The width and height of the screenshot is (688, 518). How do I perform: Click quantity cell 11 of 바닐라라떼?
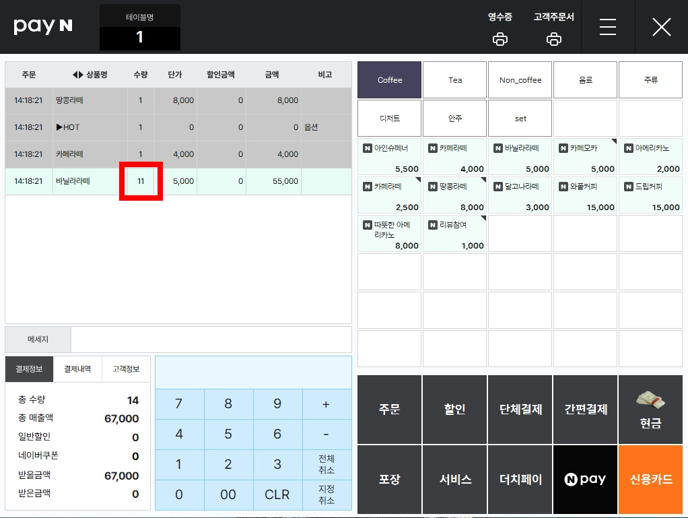[x=141, y=181]
